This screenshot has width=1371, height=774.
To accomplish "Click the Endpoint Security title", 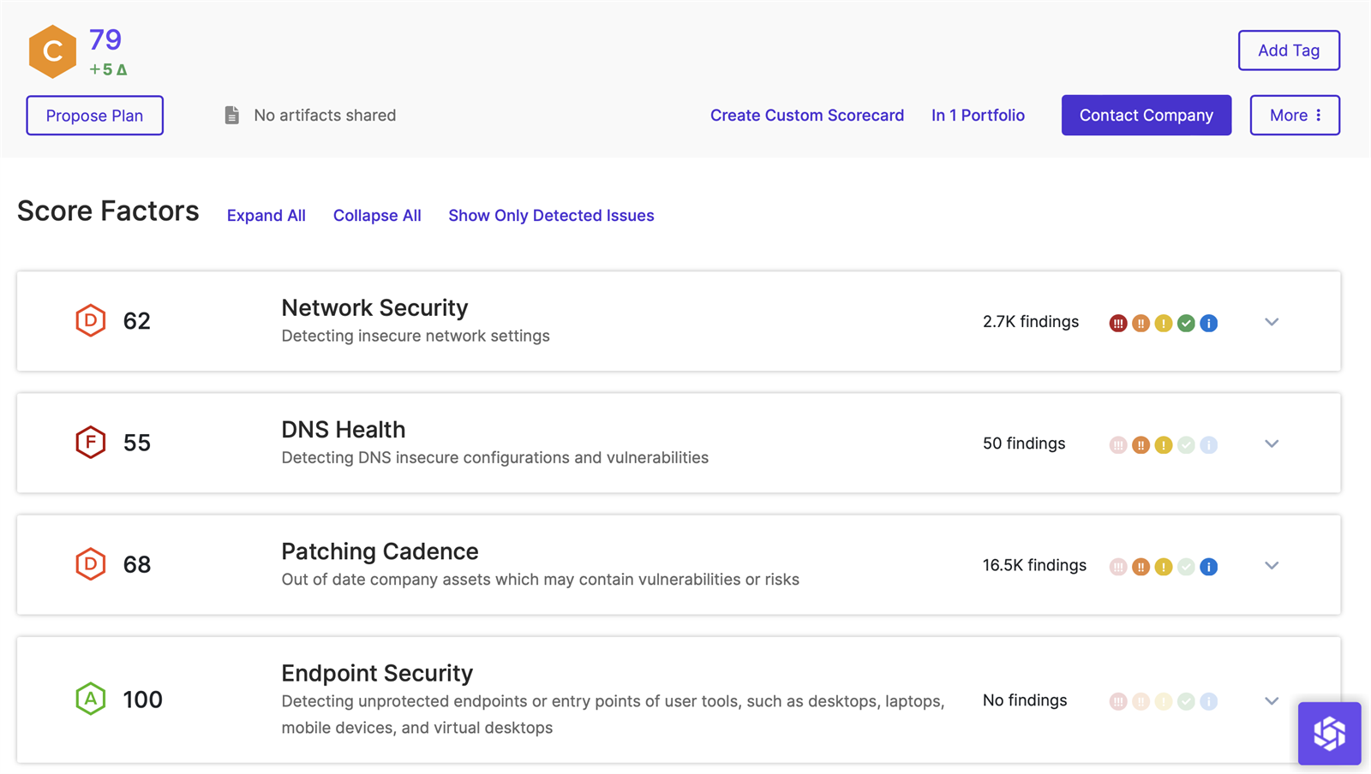I will pyautogui.click(x=377, y=673).
